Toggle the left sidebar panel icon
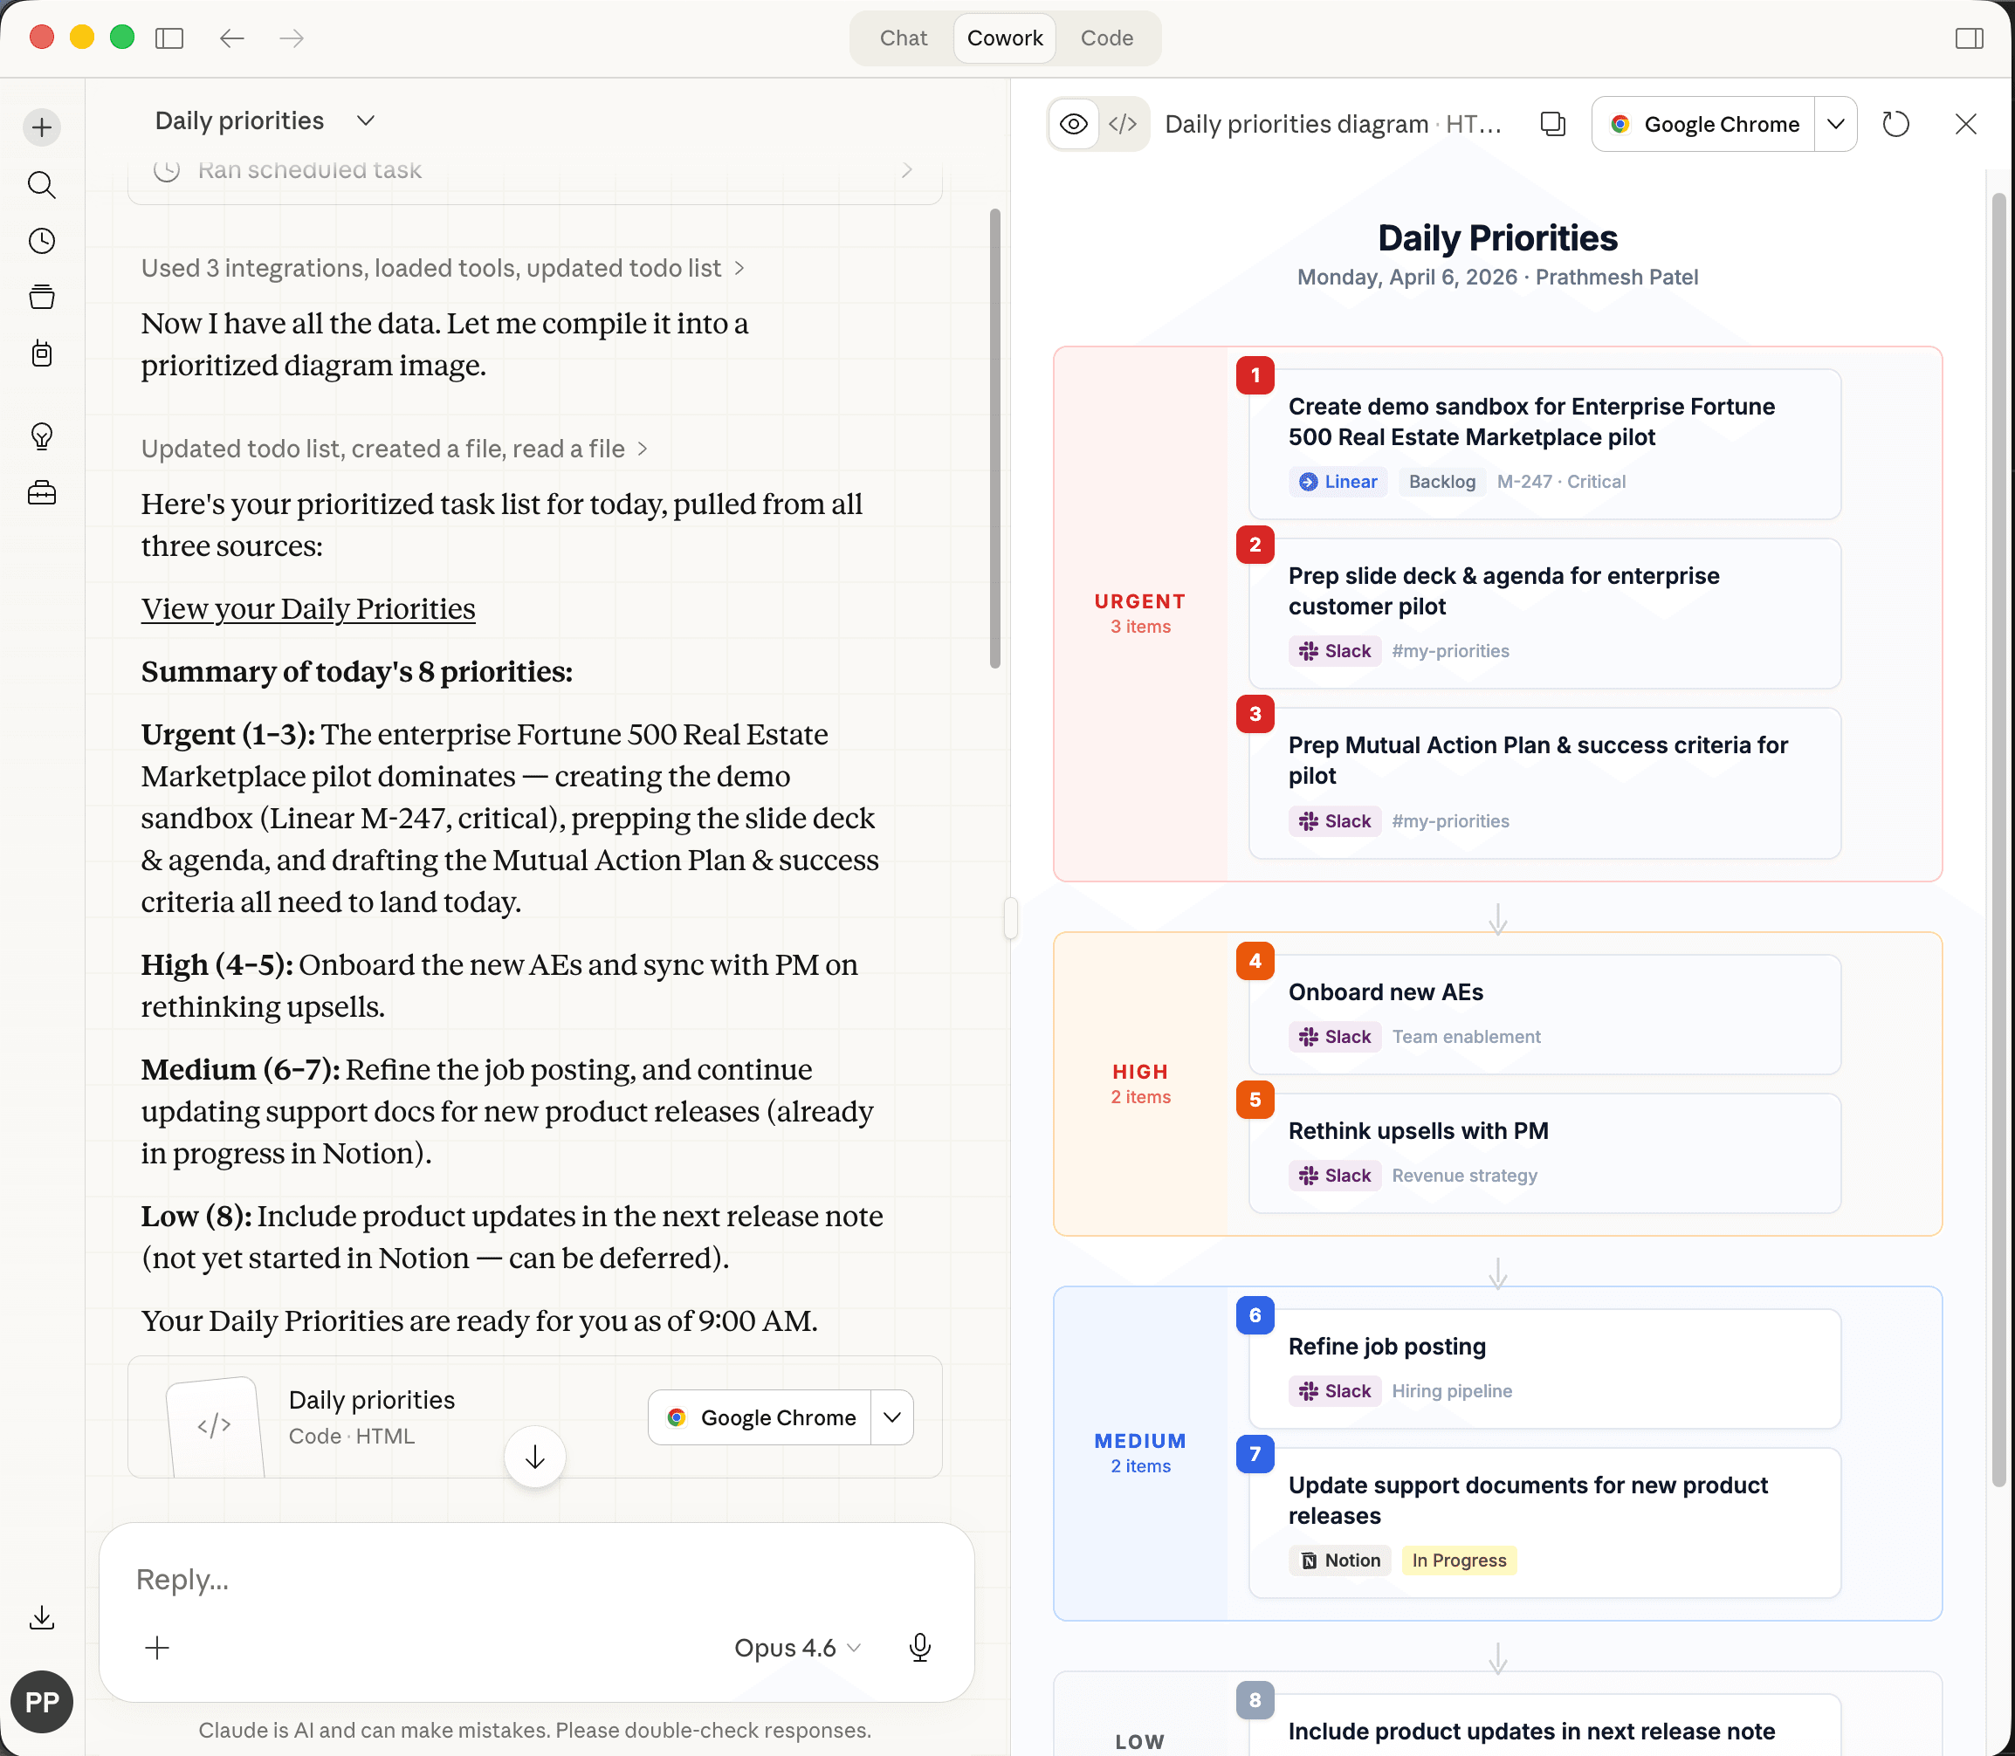 click(169, 38)
